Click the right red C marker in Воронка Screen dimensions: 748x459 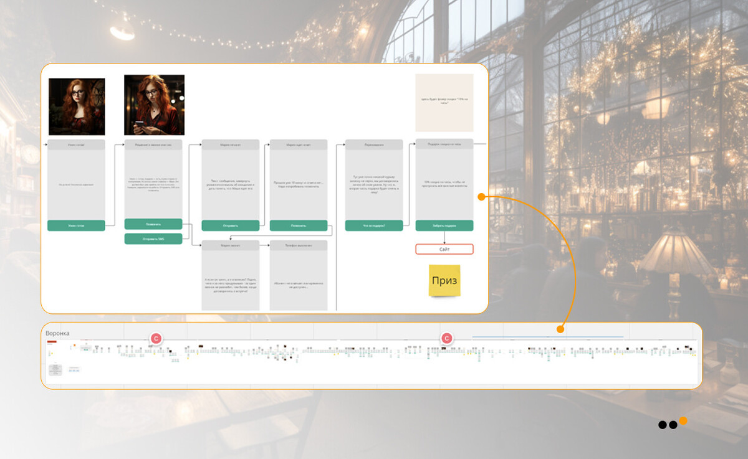tap(446, 338)
